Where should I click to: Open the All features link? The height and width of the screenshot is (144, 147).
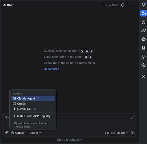pyautogui.click(x=52, y=69)
